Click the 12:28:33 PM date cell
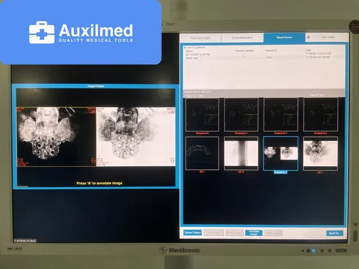359x269 pixels. 318,54
